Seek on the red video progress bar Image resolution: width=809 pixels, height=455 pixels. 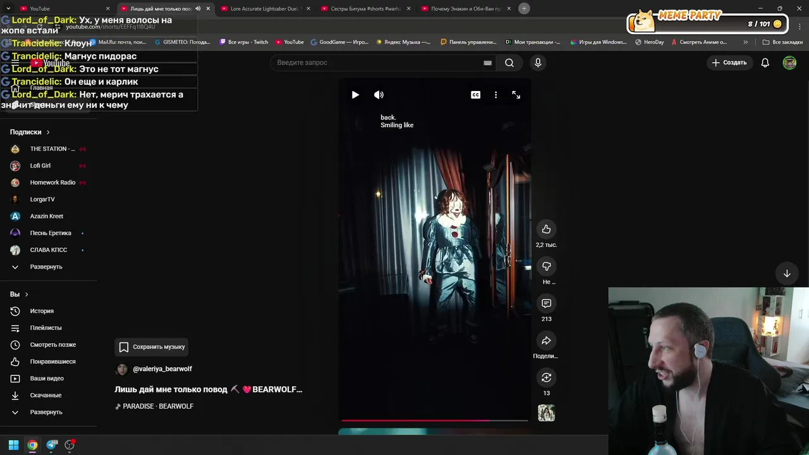tap(434, 420)
